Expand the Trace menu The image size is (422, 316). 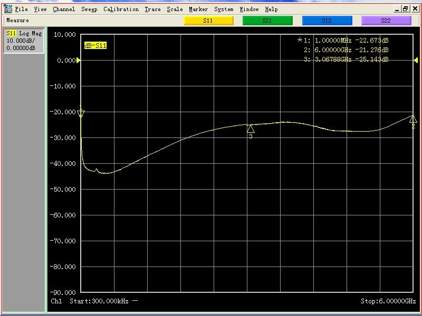(152, 9)
